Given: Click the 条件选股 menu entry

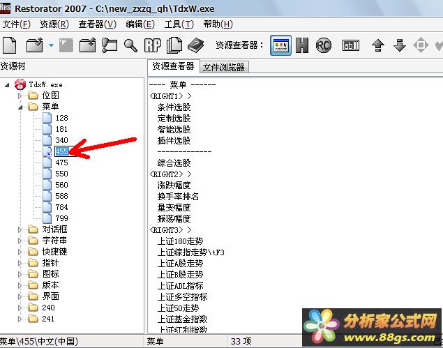Looking at the screenshot, I should tap(174, 107).
